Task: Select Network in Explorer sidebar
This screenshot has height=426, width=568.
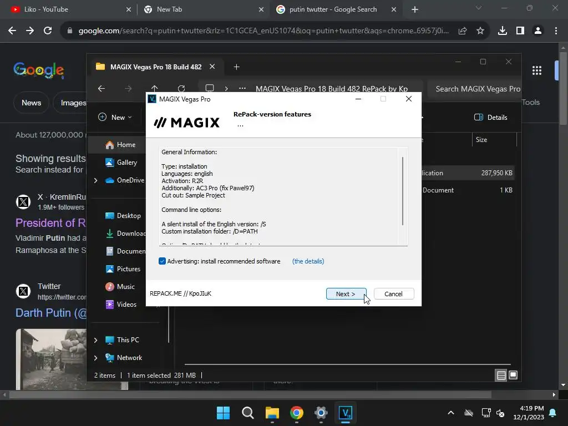Action: pyautogui.click(x=124, y=358)
